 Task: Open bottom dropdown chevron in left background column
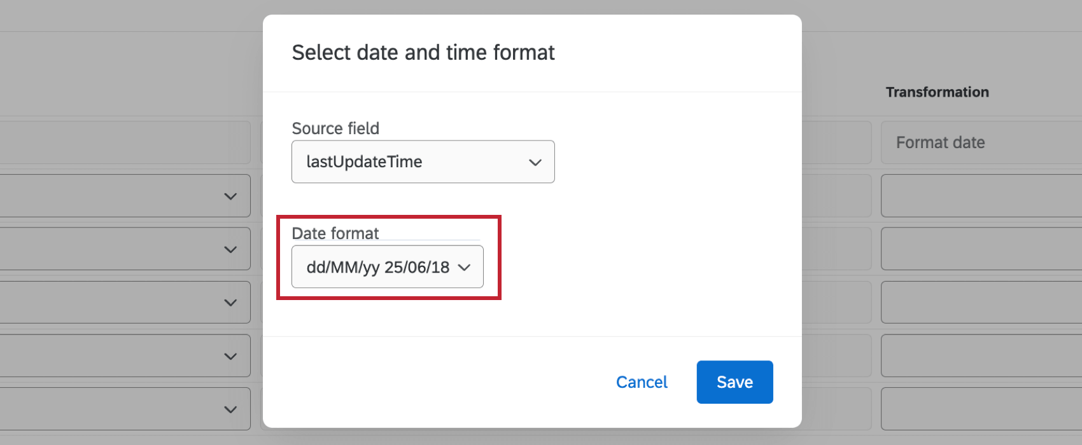230,409
